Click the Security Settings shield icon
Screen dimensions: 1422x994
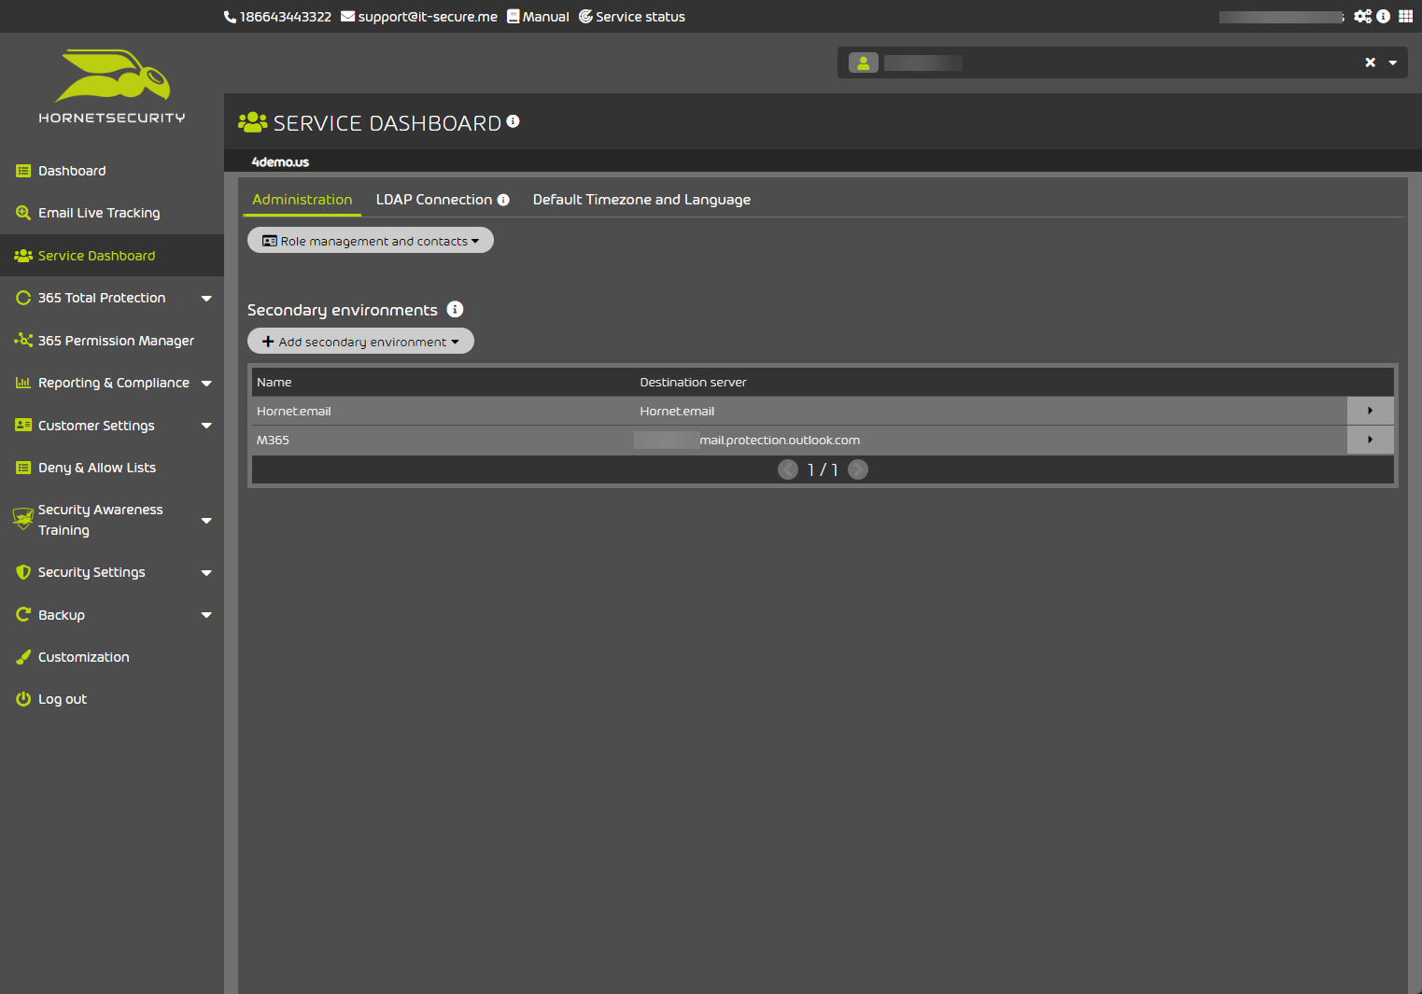point(23,572)
